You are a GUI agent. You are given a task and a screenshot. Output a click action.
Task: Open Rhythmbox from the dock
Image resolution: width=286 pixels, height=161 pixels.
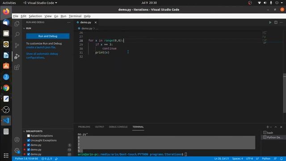6,44
